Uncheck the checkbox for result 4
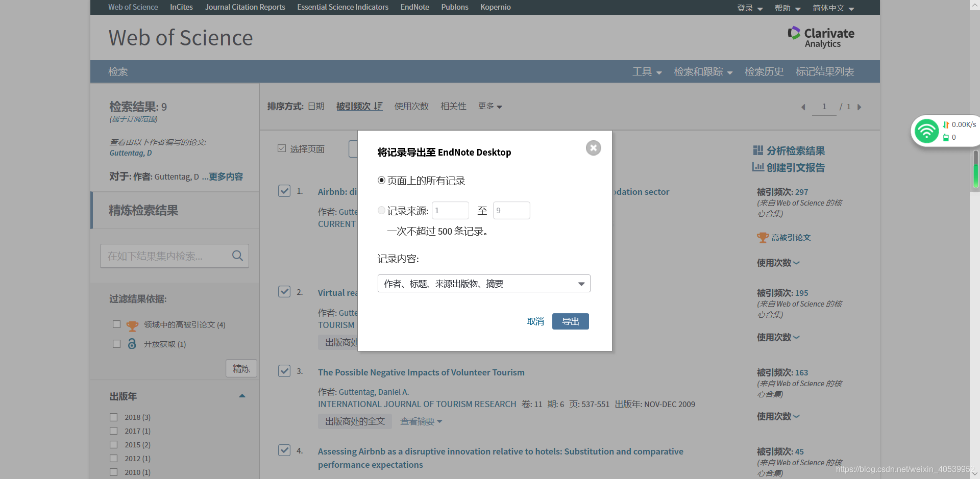This screenshot has height=479, width=980. pos(284,450)
